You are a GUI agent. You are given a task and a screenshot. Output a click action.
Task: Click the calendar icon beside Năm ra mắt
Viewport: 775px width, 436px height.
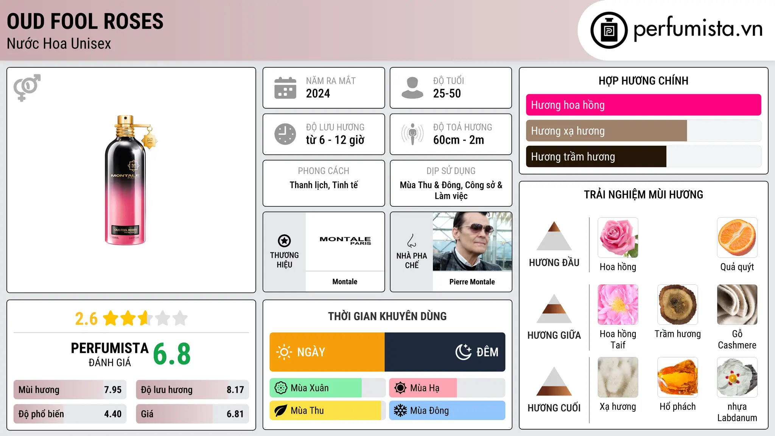[285, 88]
